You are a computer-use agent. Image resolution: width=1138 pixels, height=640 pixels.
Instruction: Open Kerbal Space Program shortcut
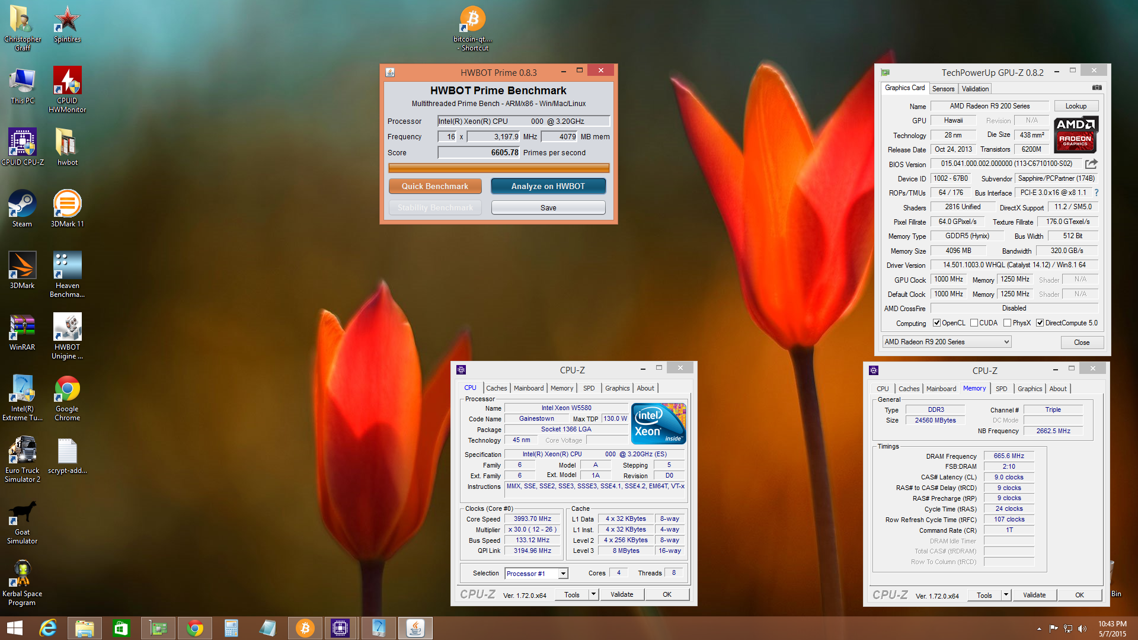tap(22, 583)
